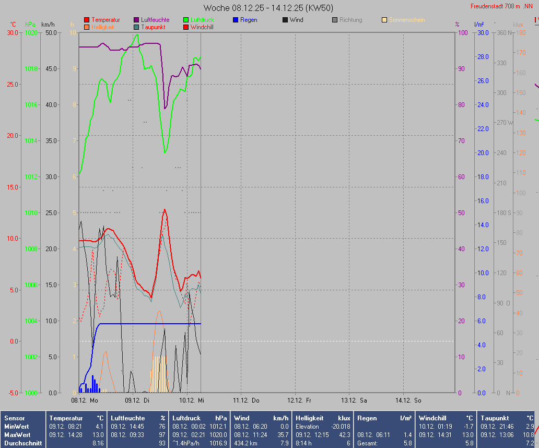Image resolution: width=539 pixels, height=448 pixels.
Task: Click the Durchschnitt row label
Action: [x=22, y=443]
